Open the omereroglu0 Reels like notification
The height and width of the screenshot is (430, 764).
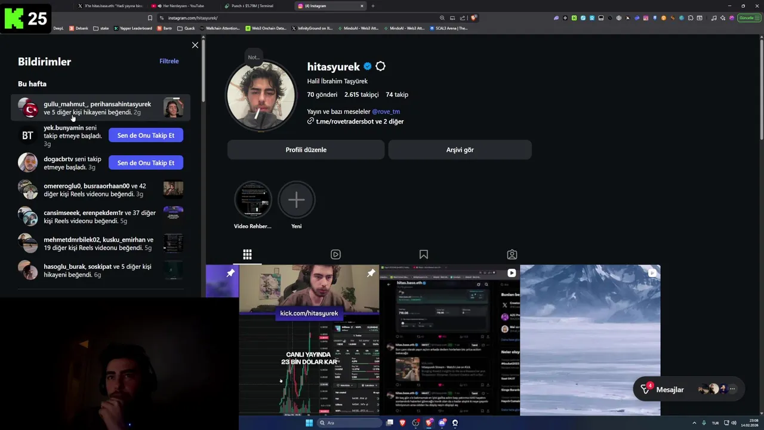[x=100, y=190]
